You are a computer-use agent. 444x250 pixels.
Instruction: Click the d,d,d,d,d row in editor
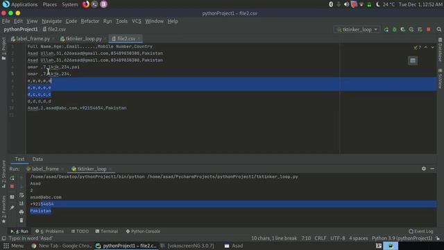pyautogui.click(x=40, y=101)
